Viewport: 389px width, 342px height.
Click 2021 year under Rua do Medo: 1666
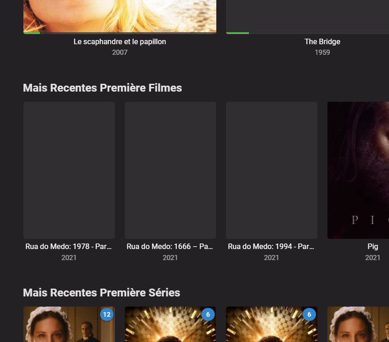(x=170, y=257)
